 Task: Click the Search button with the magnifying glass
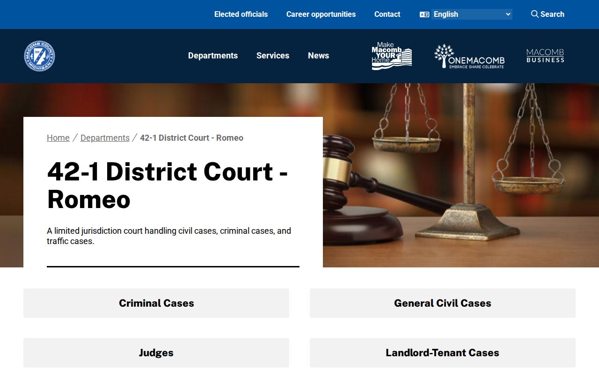pos(548,14)
